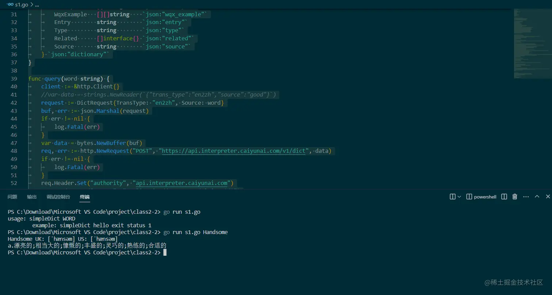Click 'req.Header.Set' on line 52

pos(64,183)
